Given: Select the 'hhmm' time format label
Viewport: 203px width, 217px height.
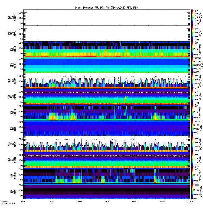Looking at the screenshot, I should [x=5, y=202].
